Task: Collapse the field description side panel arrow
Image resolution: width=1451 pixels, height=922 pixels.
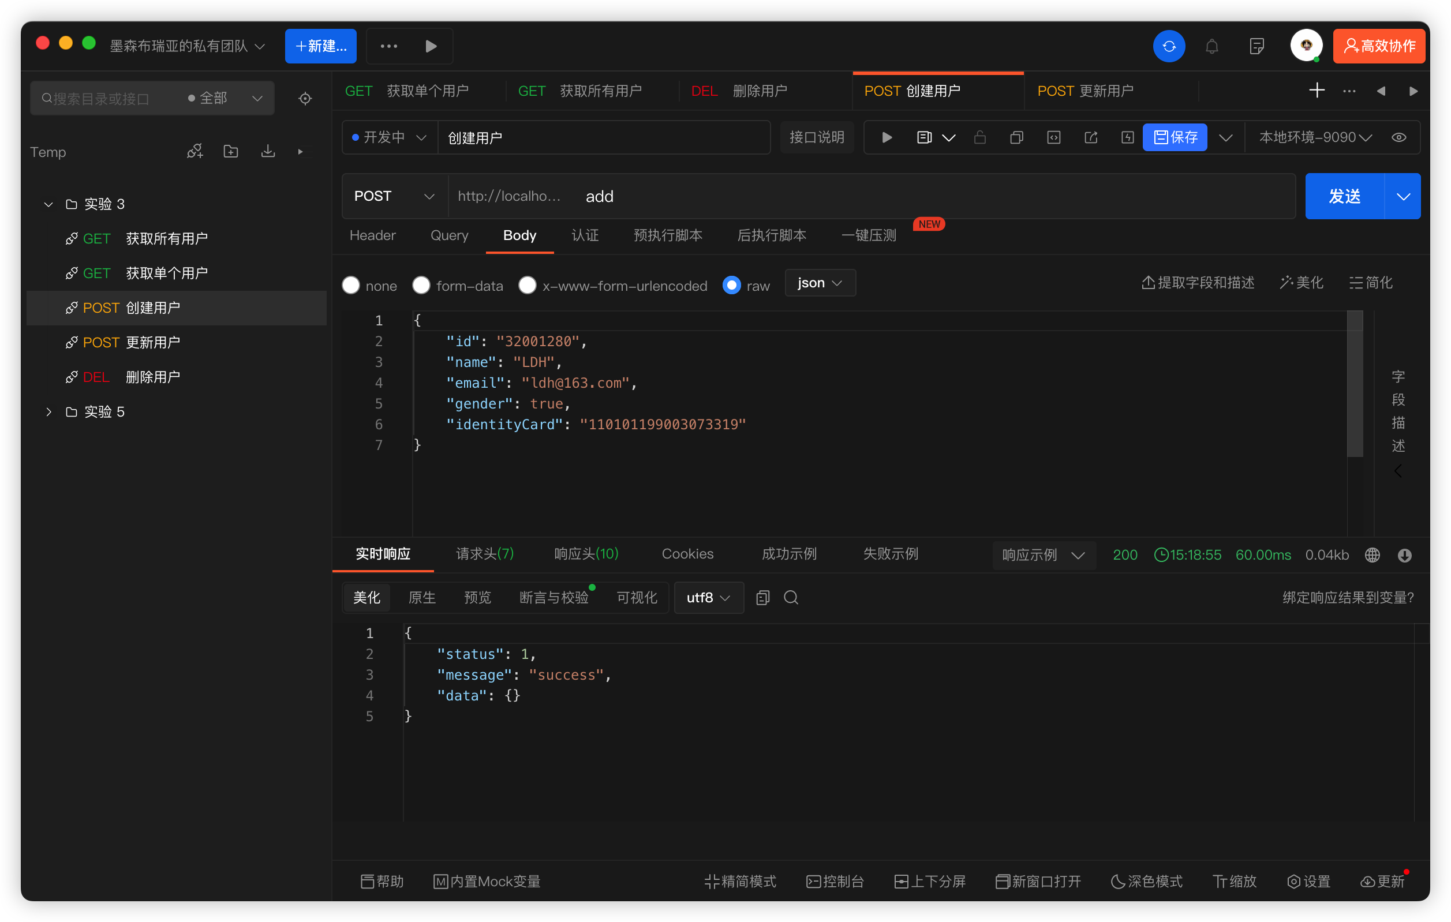Action: coord(1398,471)
